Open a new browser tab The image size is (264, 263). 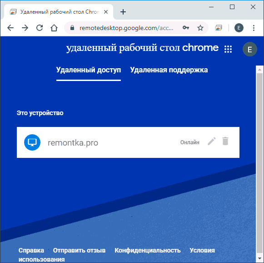tap(123, 12)
